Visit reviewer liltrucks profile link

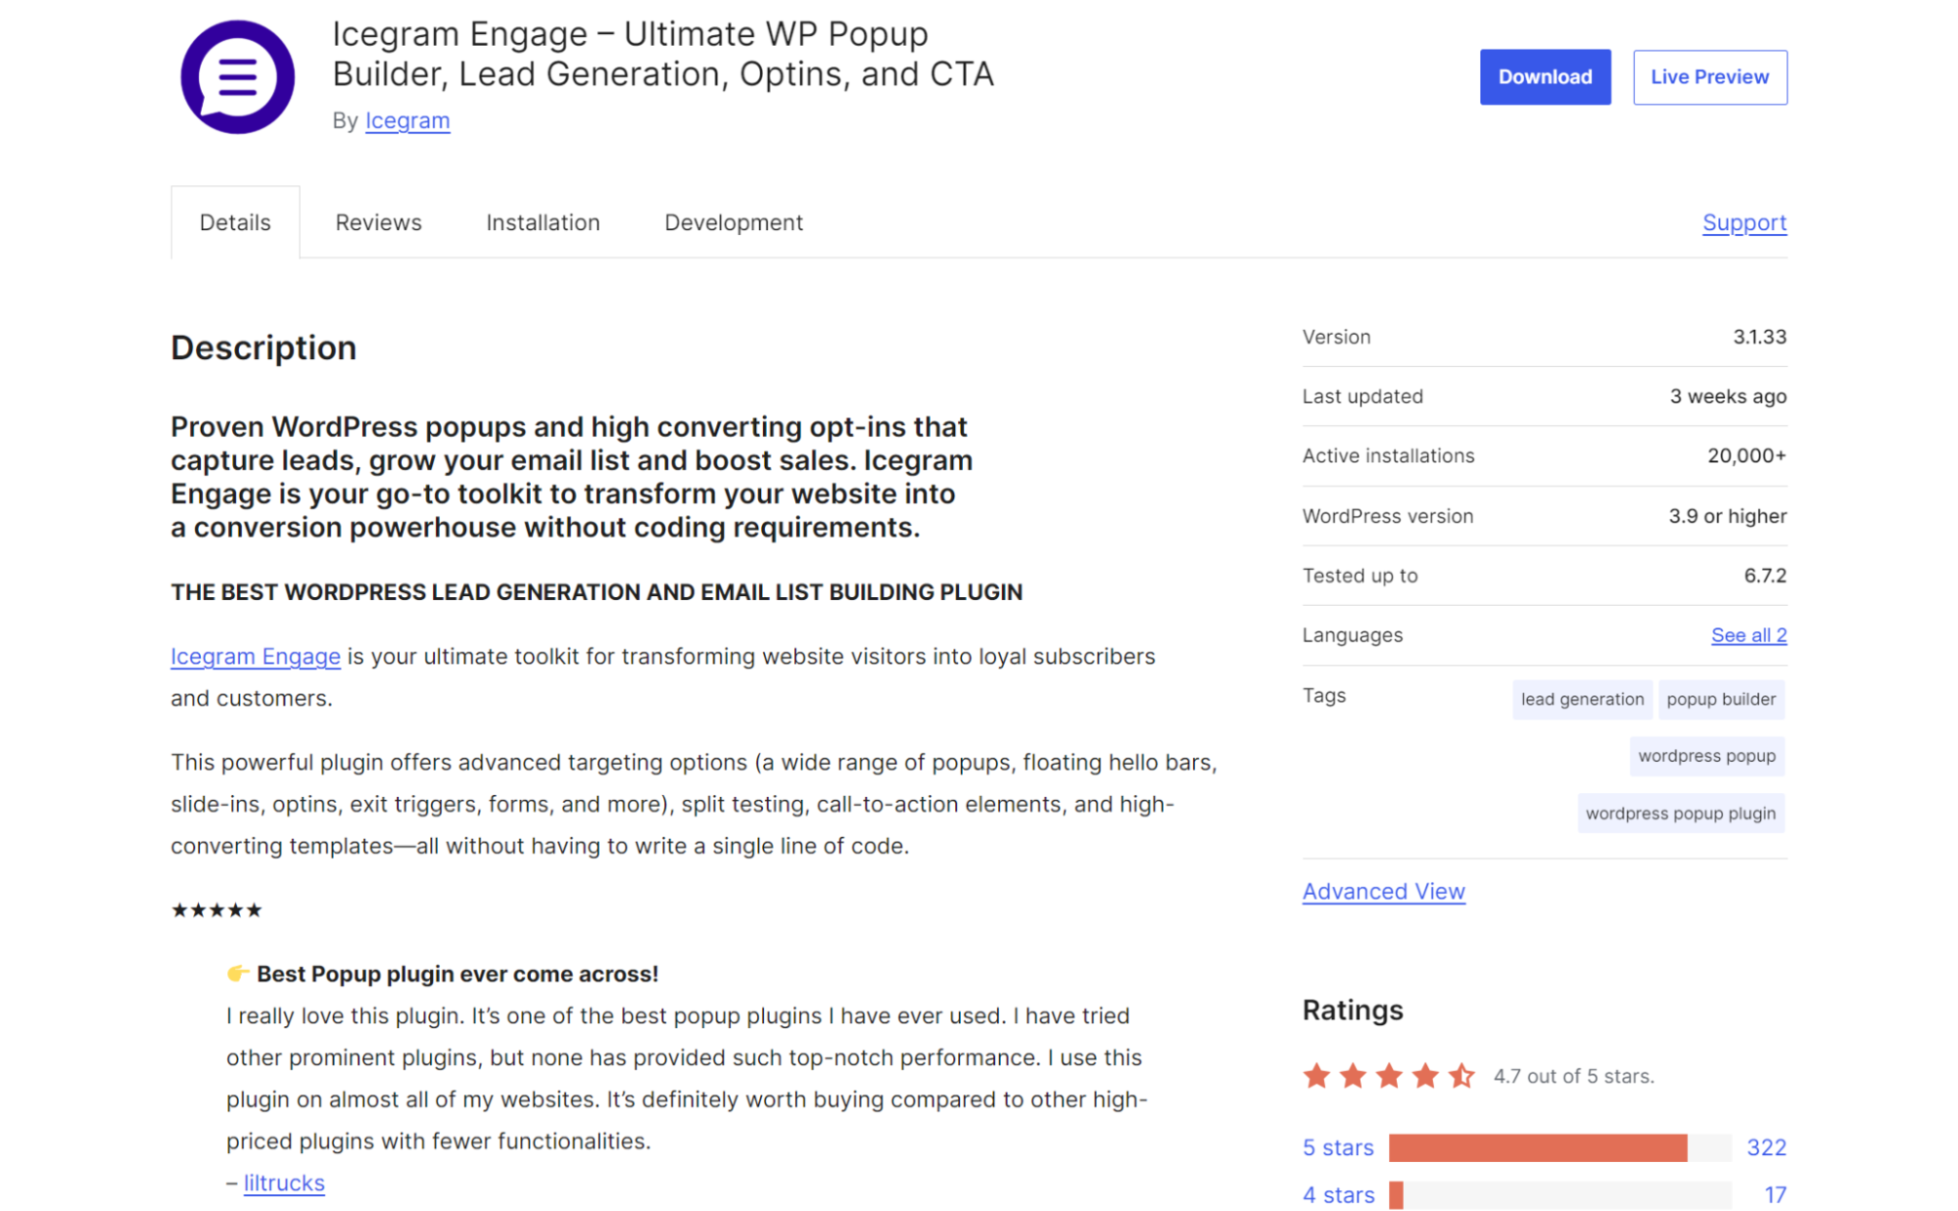tap(283, 1183)
